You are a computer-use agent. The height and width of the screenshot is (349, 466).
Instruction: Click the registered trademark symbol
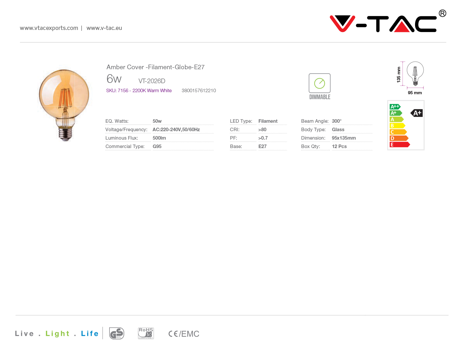442,13
